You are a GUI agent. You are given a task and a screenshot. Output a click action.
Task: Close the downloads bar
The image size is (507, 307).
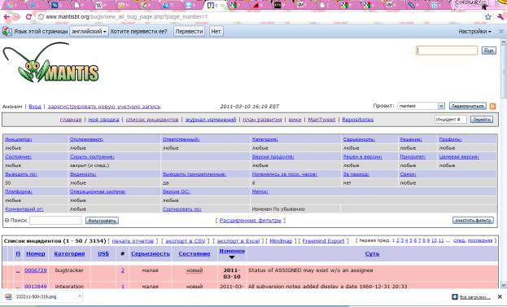pyautogui.click(x=500, y=296)
